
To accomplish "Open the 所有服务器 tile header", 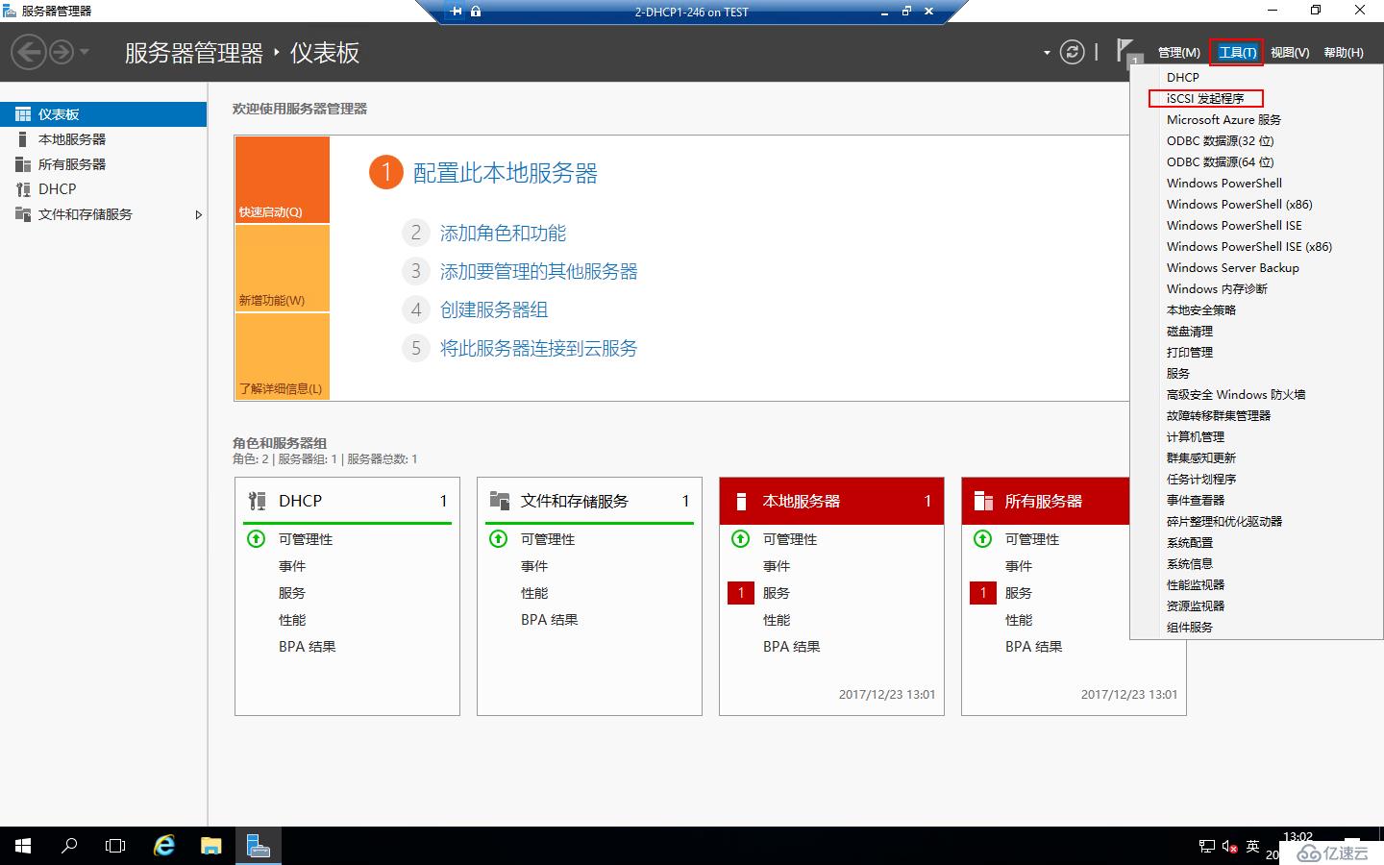I will pyautogui.click(x=1046, y=501).
